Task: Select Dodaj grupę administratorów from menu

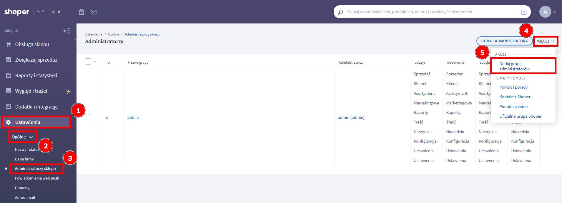Action: 514,66
